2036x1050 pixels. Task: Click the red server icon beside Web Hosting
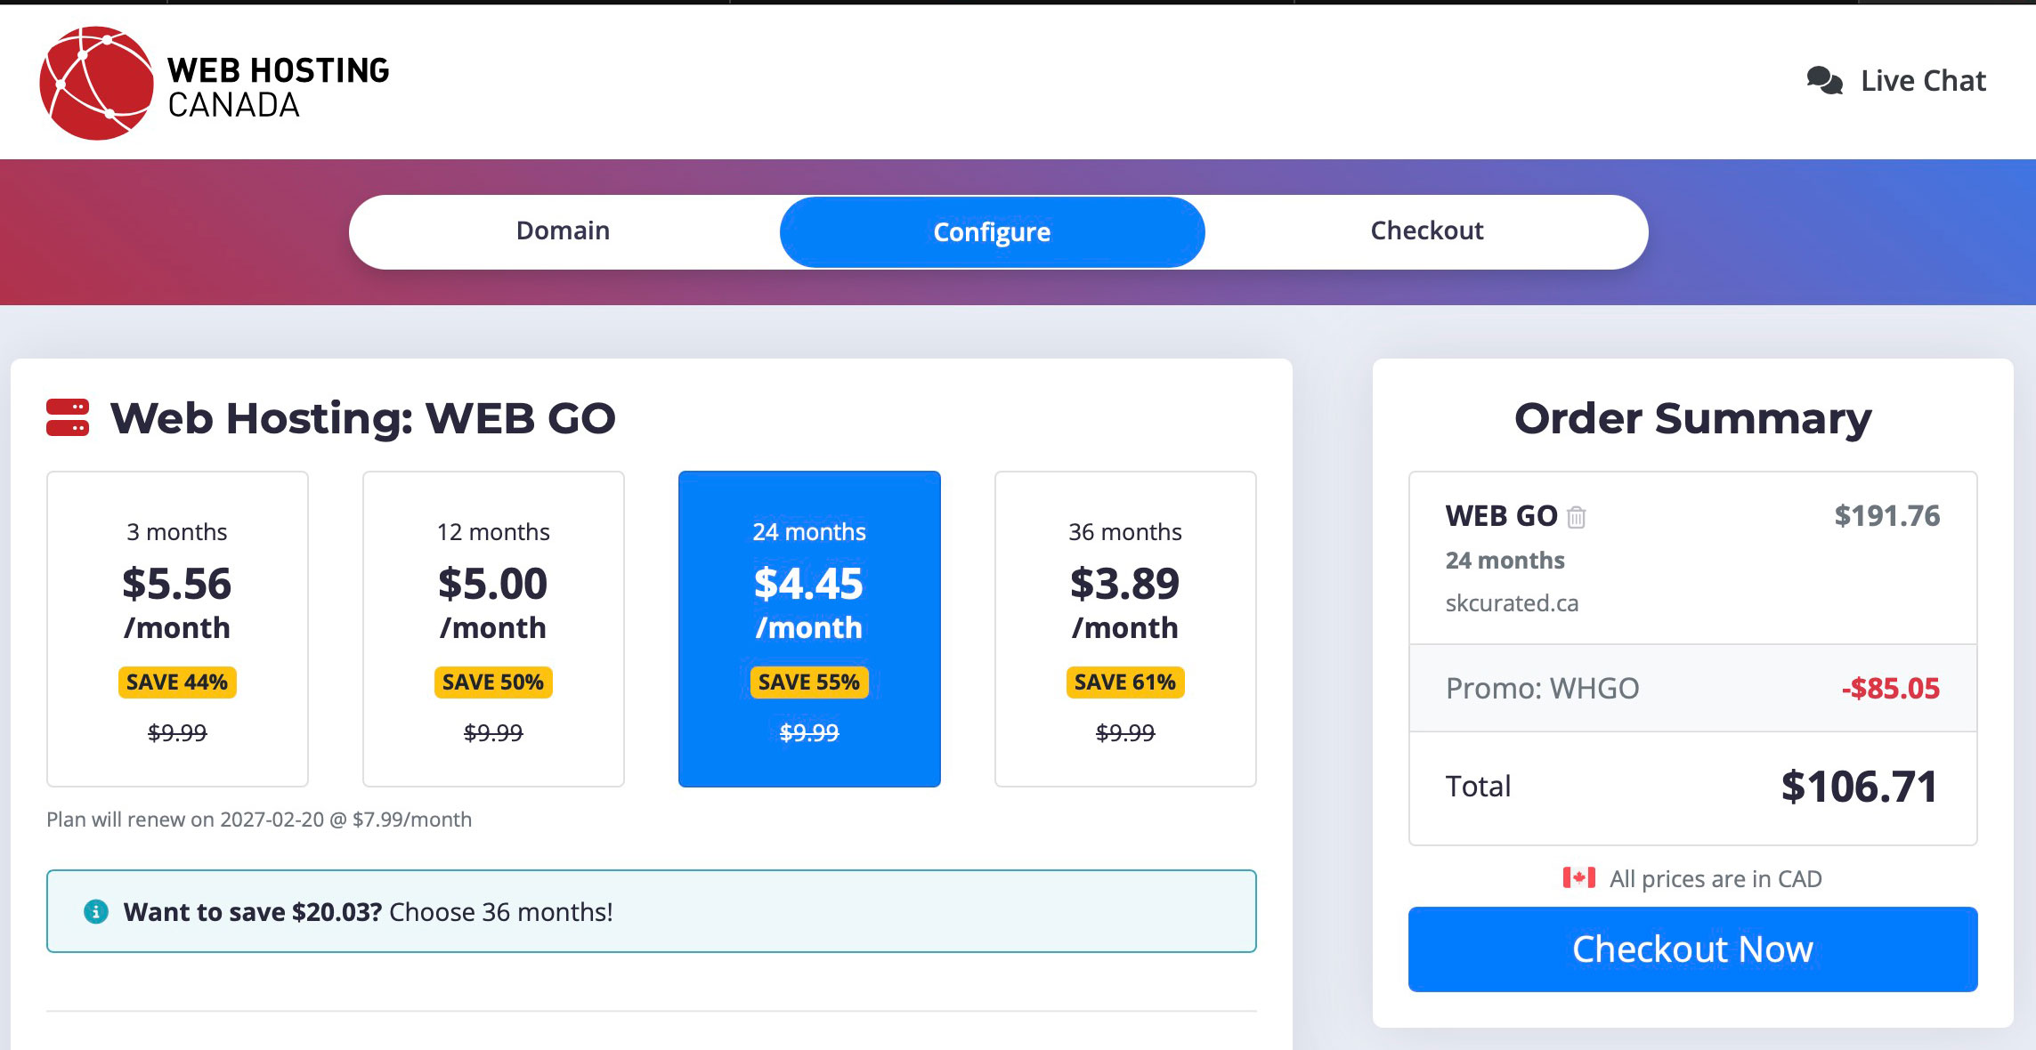coord(68,417)
